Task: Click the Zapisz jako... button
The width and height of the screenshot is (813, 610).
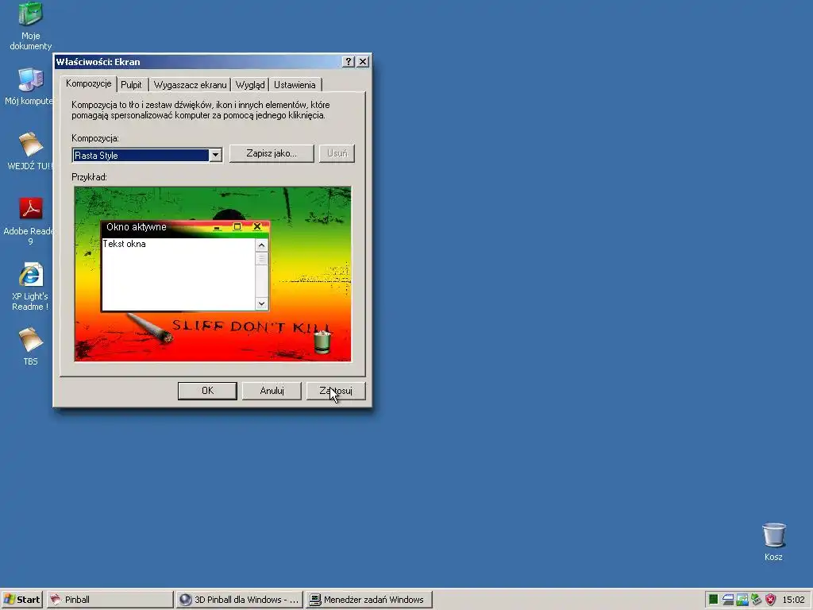Action: point(272,153)
